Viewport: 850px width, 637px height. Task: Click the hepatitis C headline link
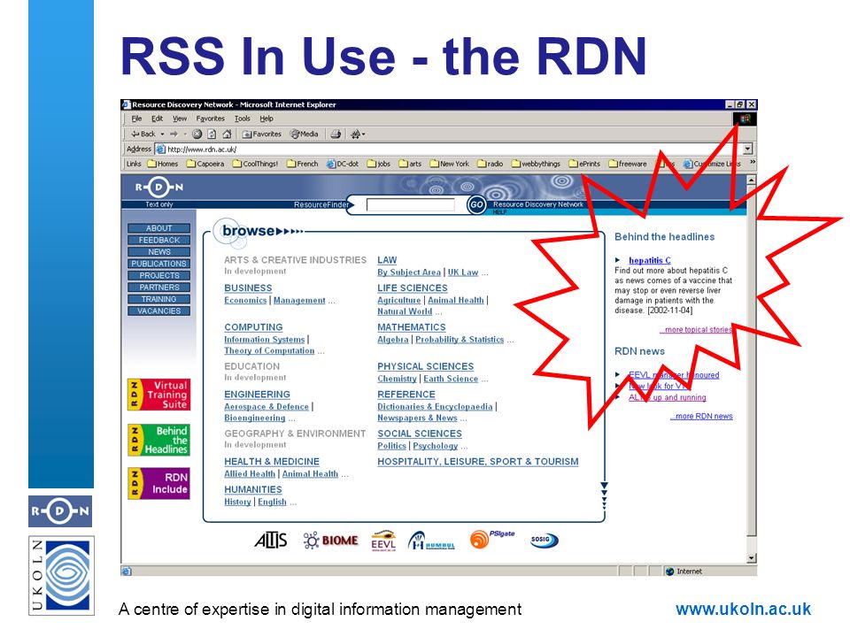coord(649,260)
